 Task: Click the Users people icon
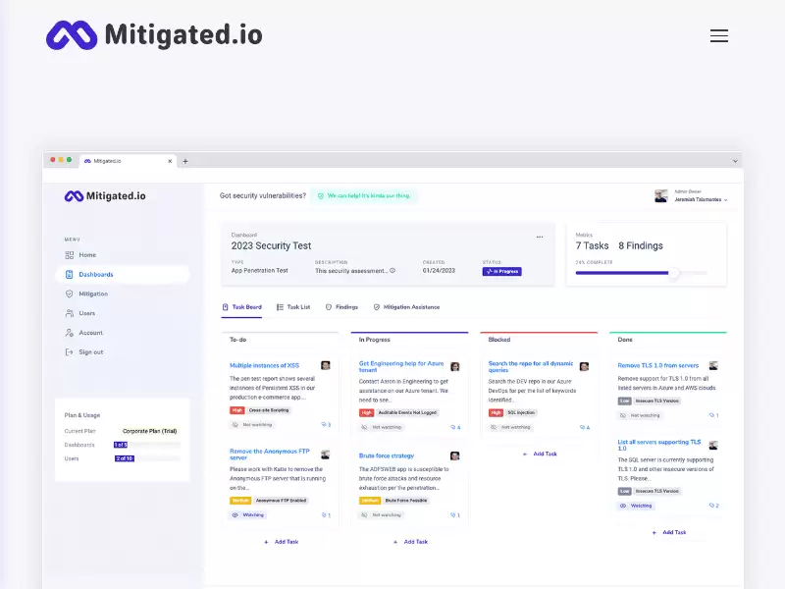69,313
